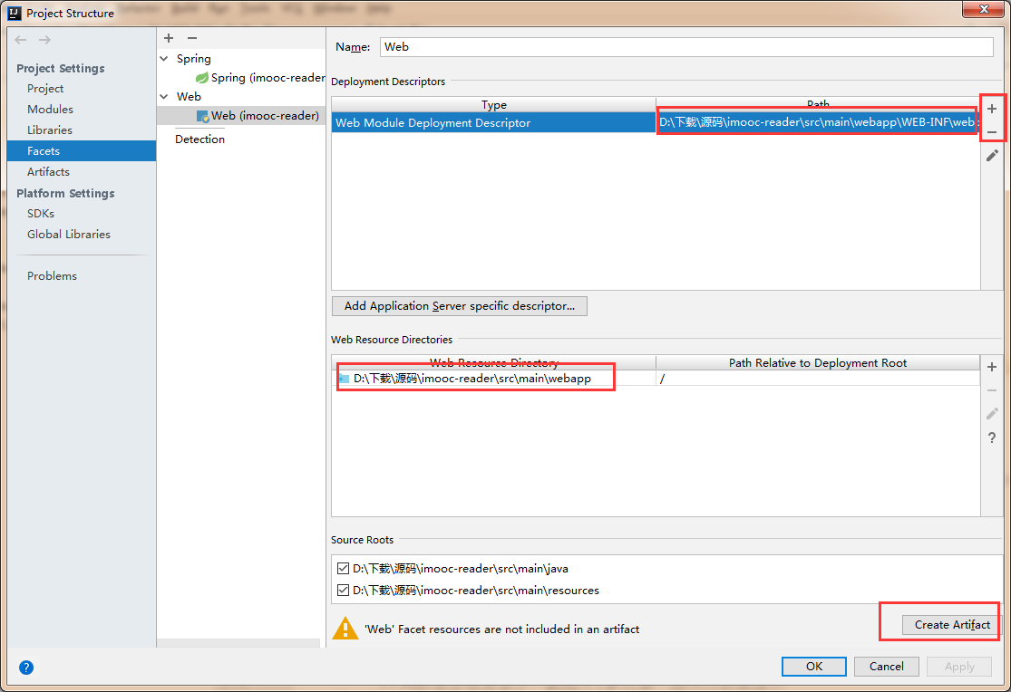Viewport: 1011px width, 692px height.
Task: Add a deployment descriptor with the plus icon
Action: point(992,109)
